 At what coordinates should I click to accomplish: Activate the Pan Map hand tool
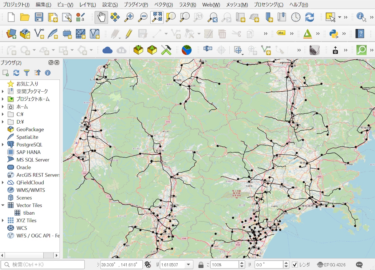pos(101,17)
